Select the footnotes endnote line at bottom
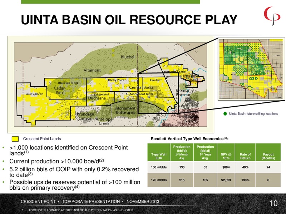This screenshot has width=286, height=214. click(78, 210)
